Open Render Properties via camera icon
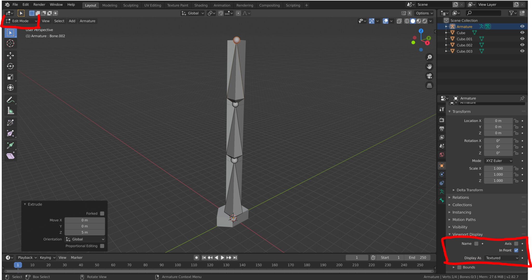This screenshot has height=280, width=532. coord(442,120)
